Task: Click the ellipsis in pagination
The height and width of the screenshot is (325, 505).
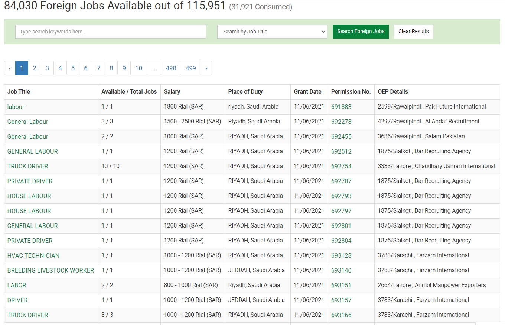Action: coord(154,68)
